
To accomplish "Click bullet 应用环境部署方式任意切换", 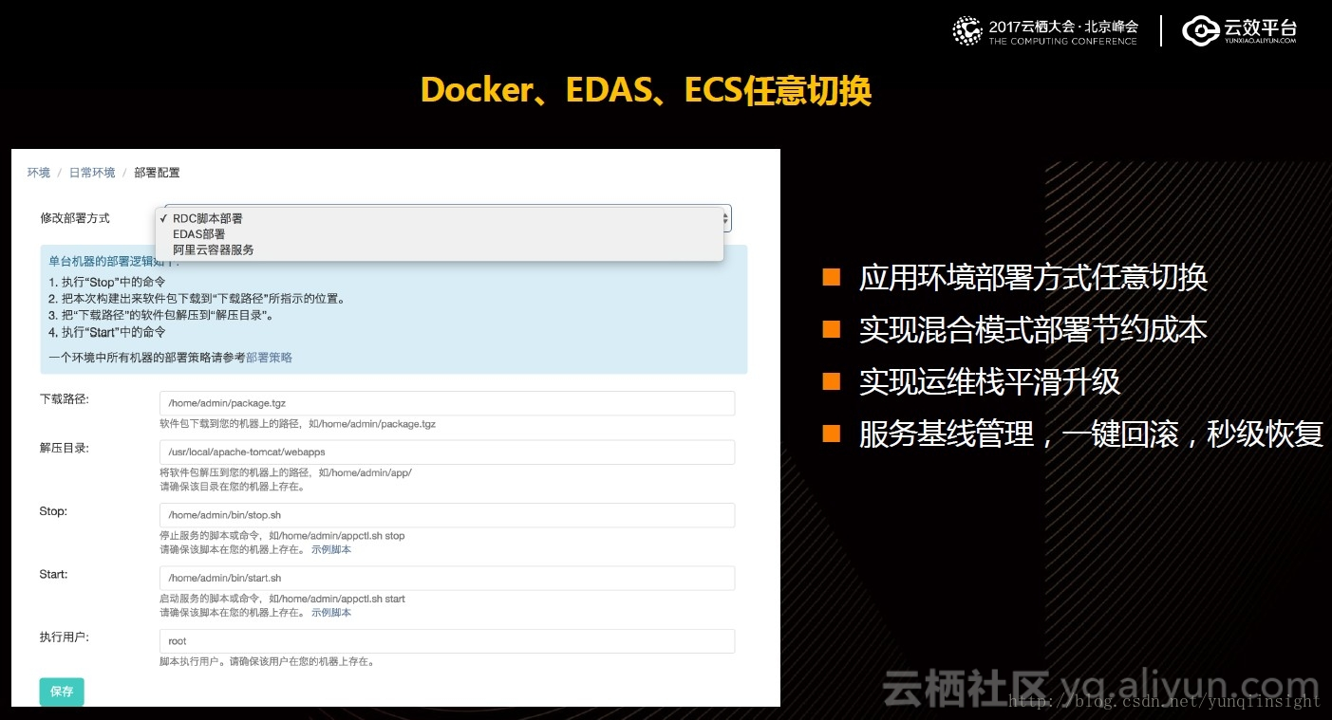I will tap(1033, 278).
